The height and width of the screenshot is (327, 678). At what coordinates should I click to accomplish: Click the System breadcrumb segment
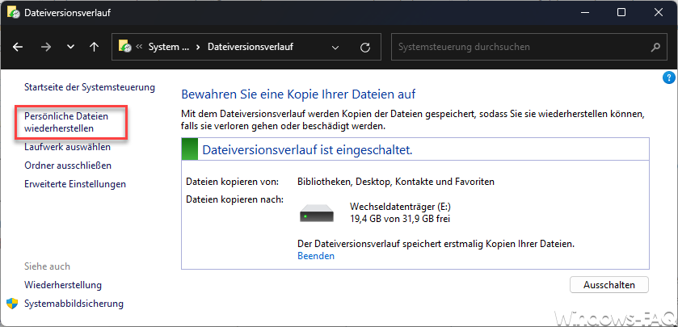(169, 47)
